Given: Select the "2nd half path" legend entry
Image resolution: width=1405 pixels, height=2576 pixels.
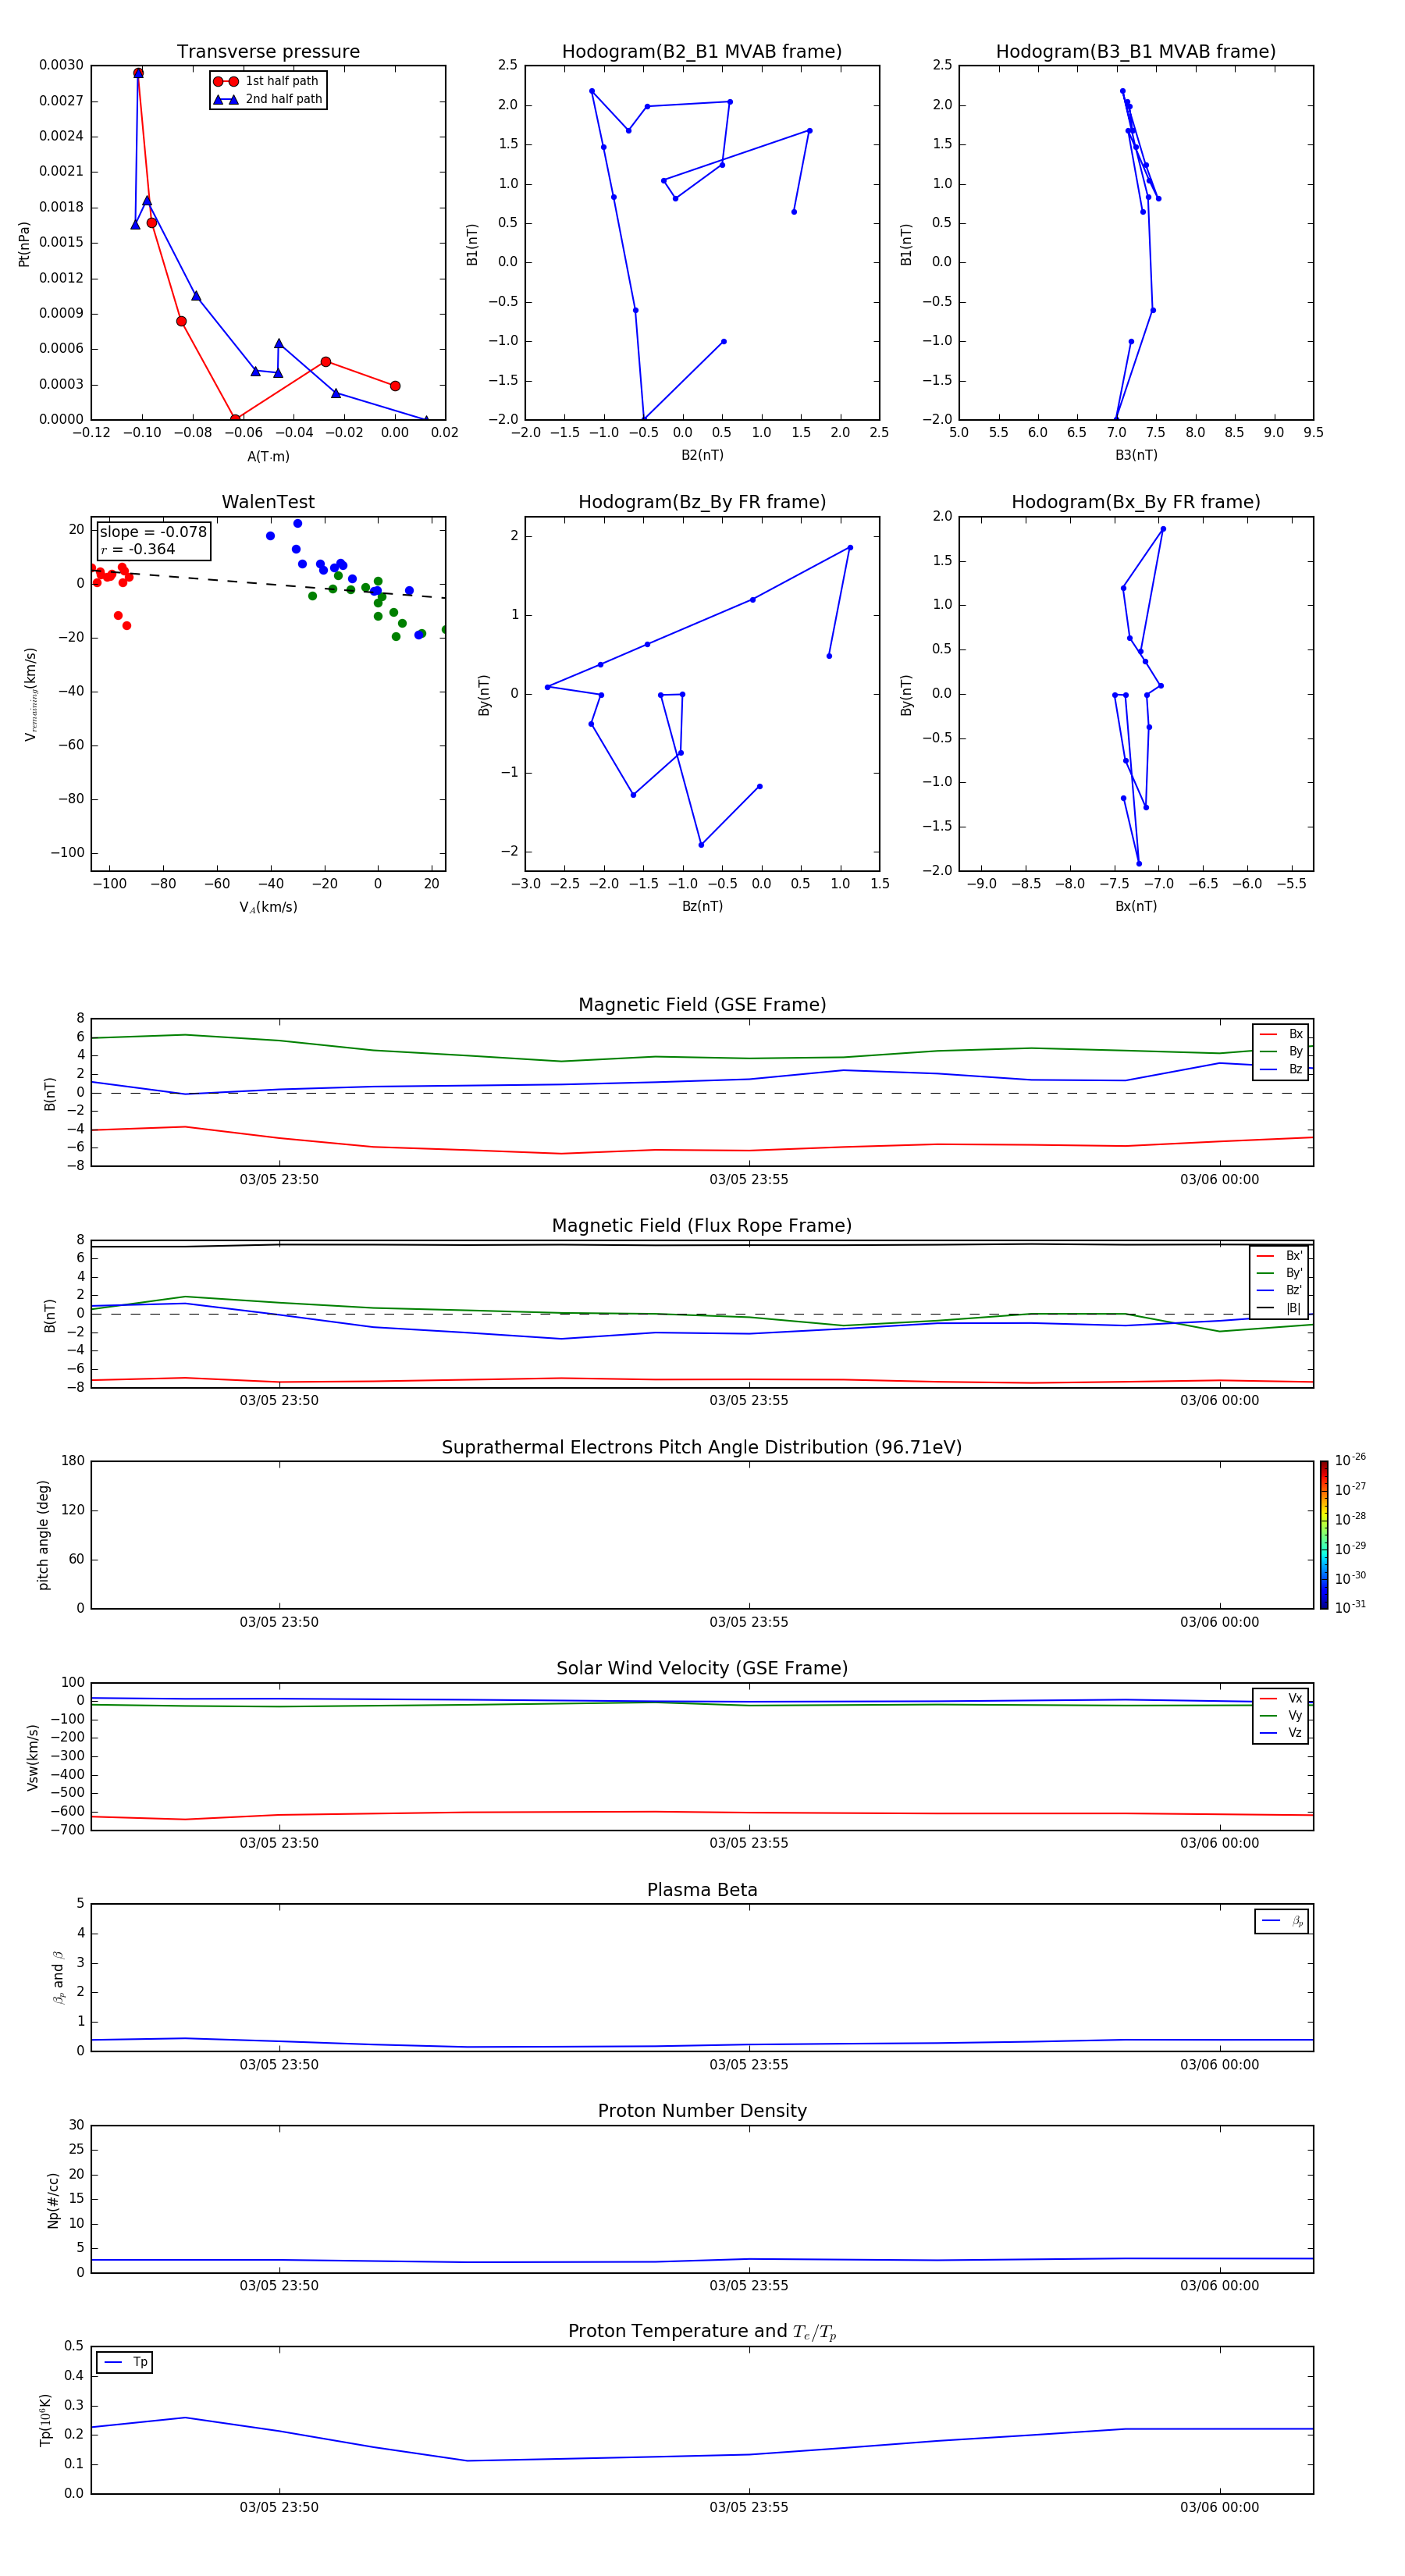Looking at the screenshot, I should [x=267, y=99].
